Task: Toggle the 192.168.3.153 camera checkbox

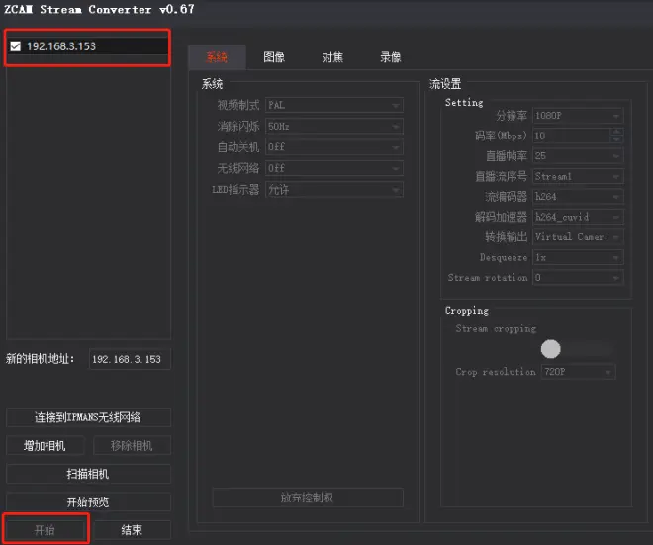Action: pos(16,46)
